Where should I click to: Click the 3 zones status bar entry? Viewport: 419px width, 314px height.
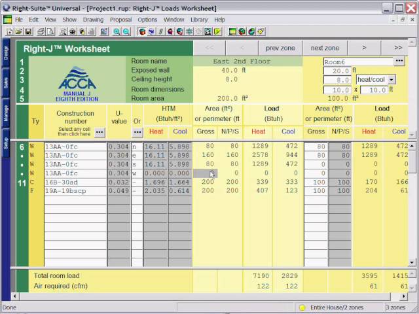(x=395, y=307)
